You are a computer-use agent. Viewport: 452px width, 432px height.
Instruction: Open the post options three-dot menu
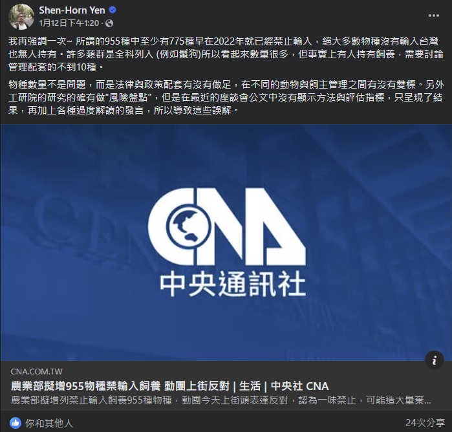[x=433, y=16]
